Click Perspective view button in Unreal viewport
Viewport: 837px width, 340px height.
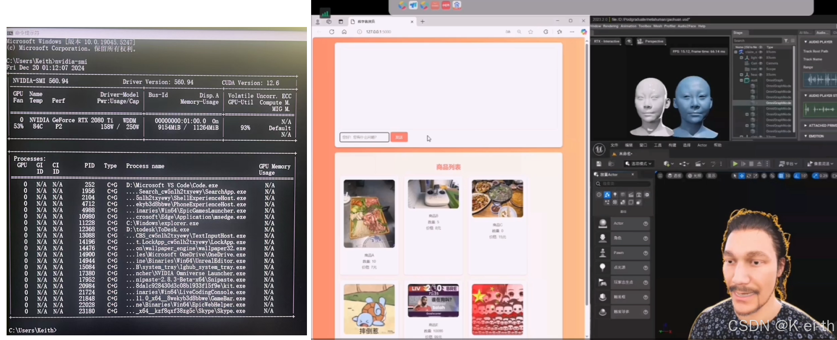coord(674,176)
